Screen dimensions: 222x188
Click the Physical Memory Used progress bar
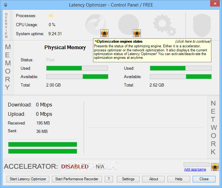point(77,68)
